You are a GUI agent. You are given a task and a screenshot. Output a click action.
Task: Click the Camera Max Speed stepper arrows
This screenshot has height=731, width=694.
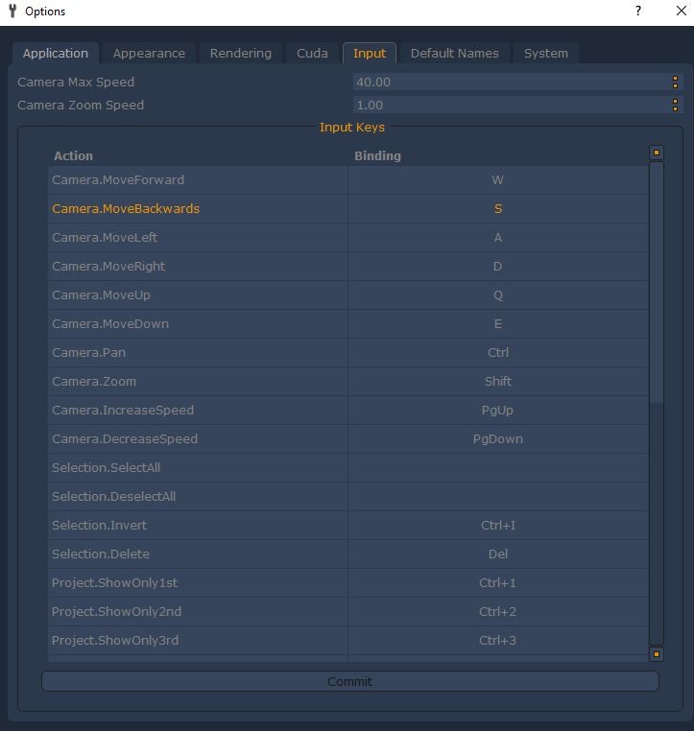(675, 83)
